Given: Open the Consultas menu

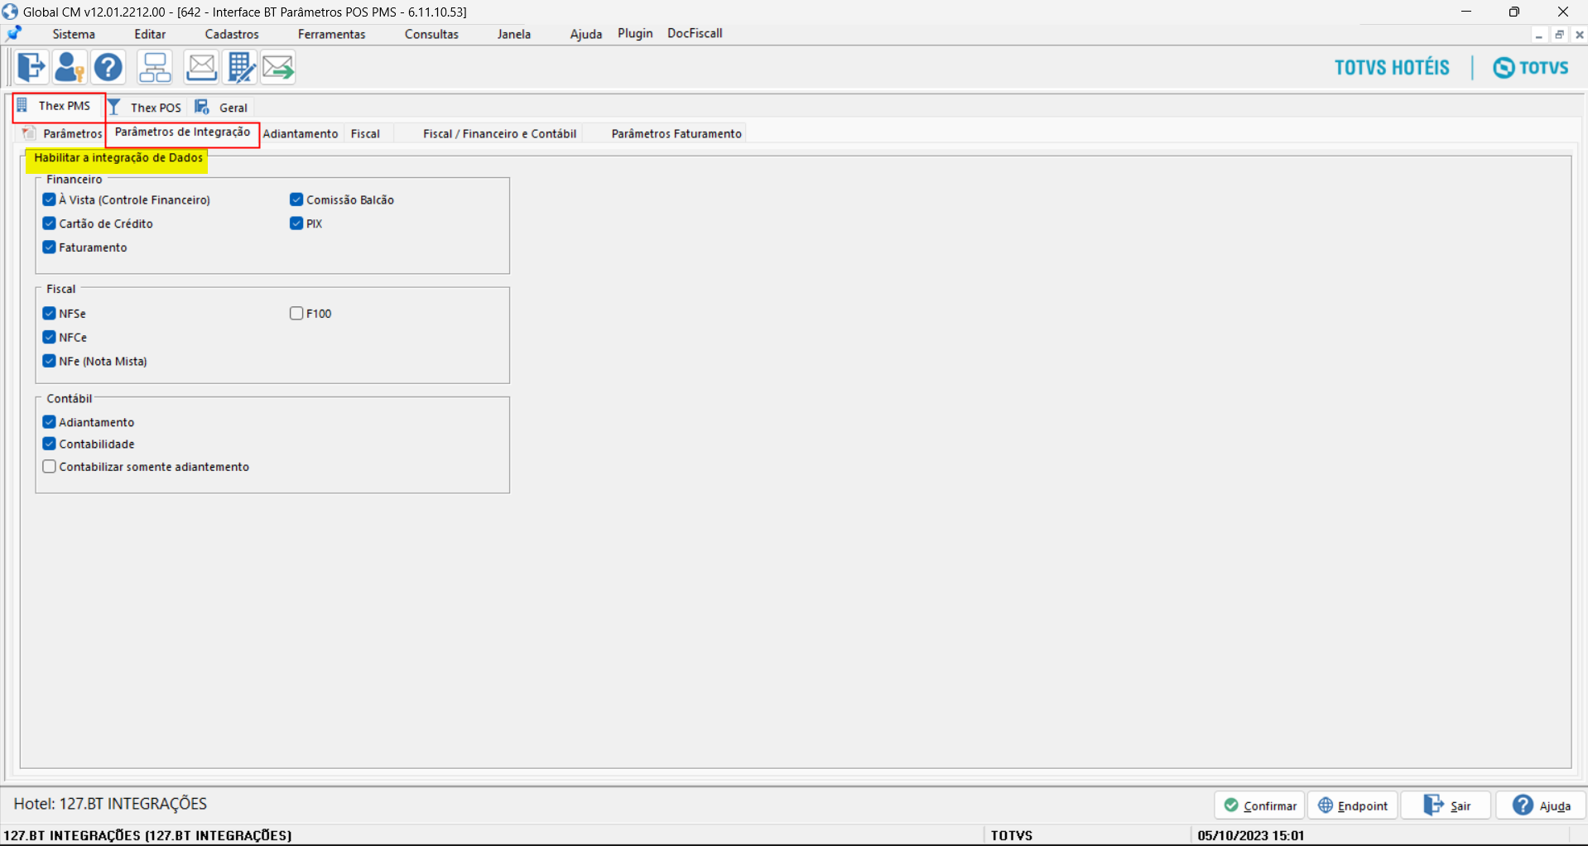Looking at the screenshot, I should (x=431, y=34).
